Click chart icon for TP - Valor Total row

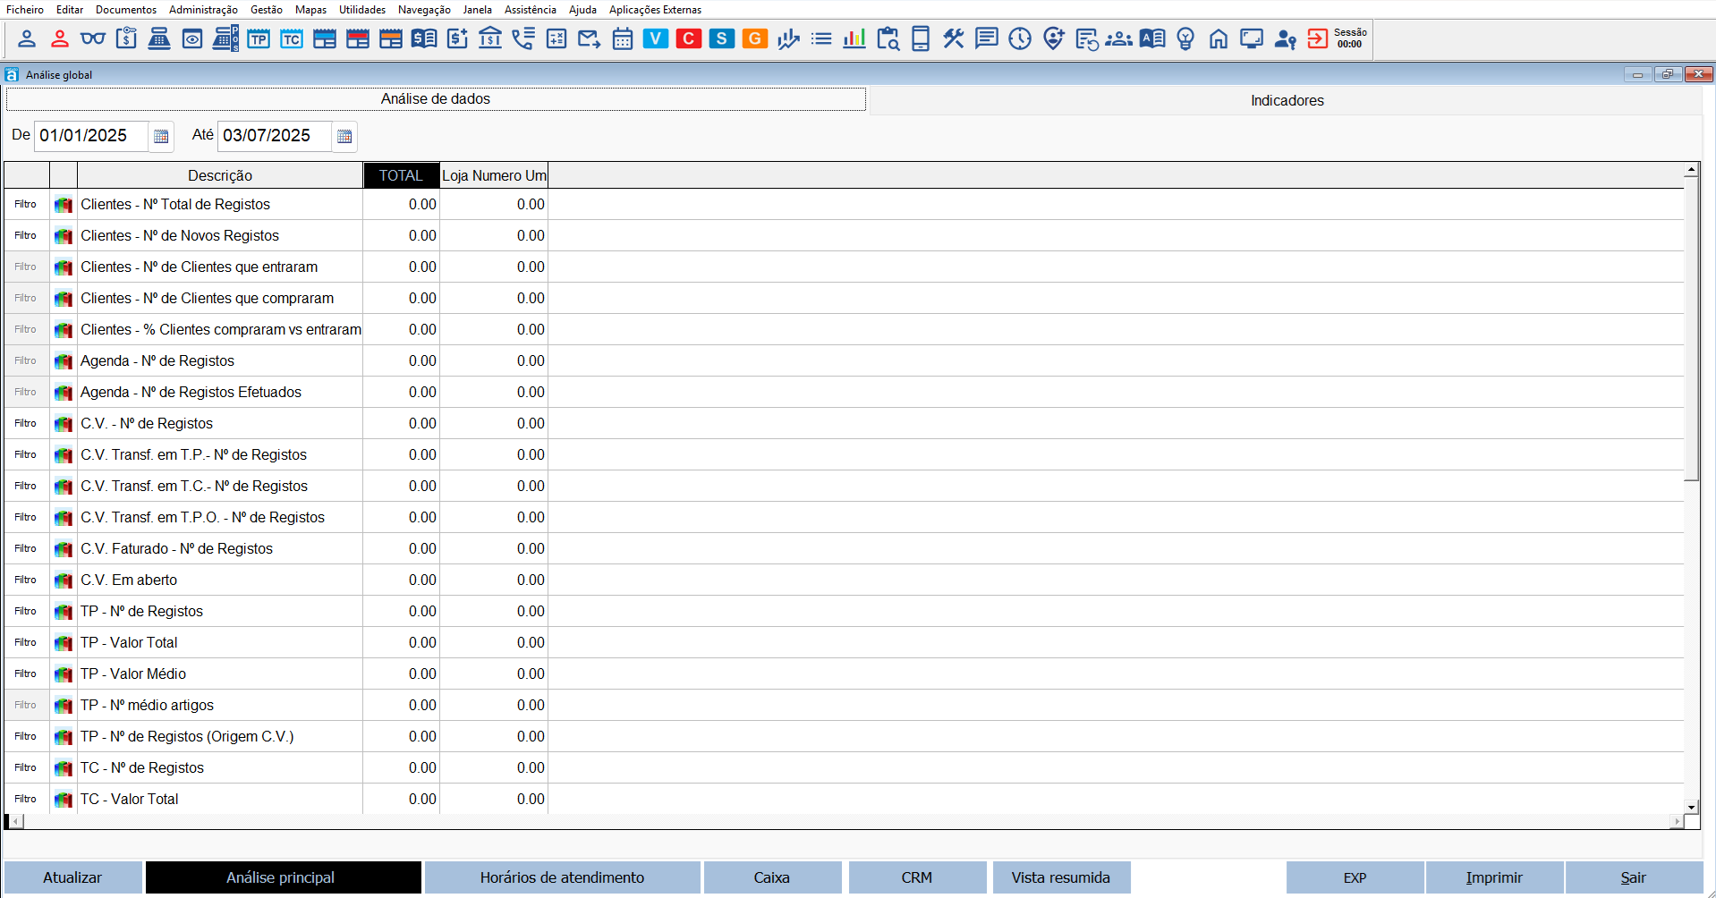tap(64, 643)
